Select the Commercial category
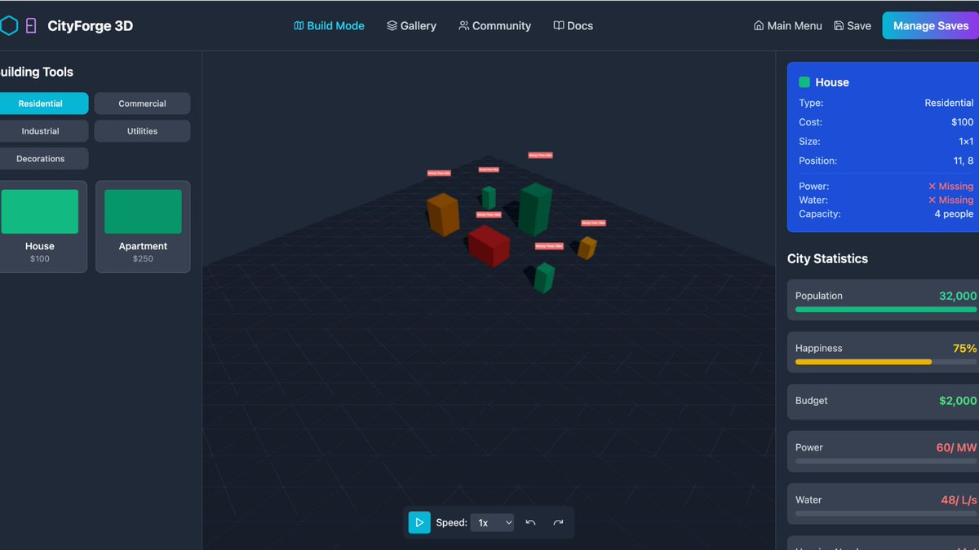 (142, 103)
